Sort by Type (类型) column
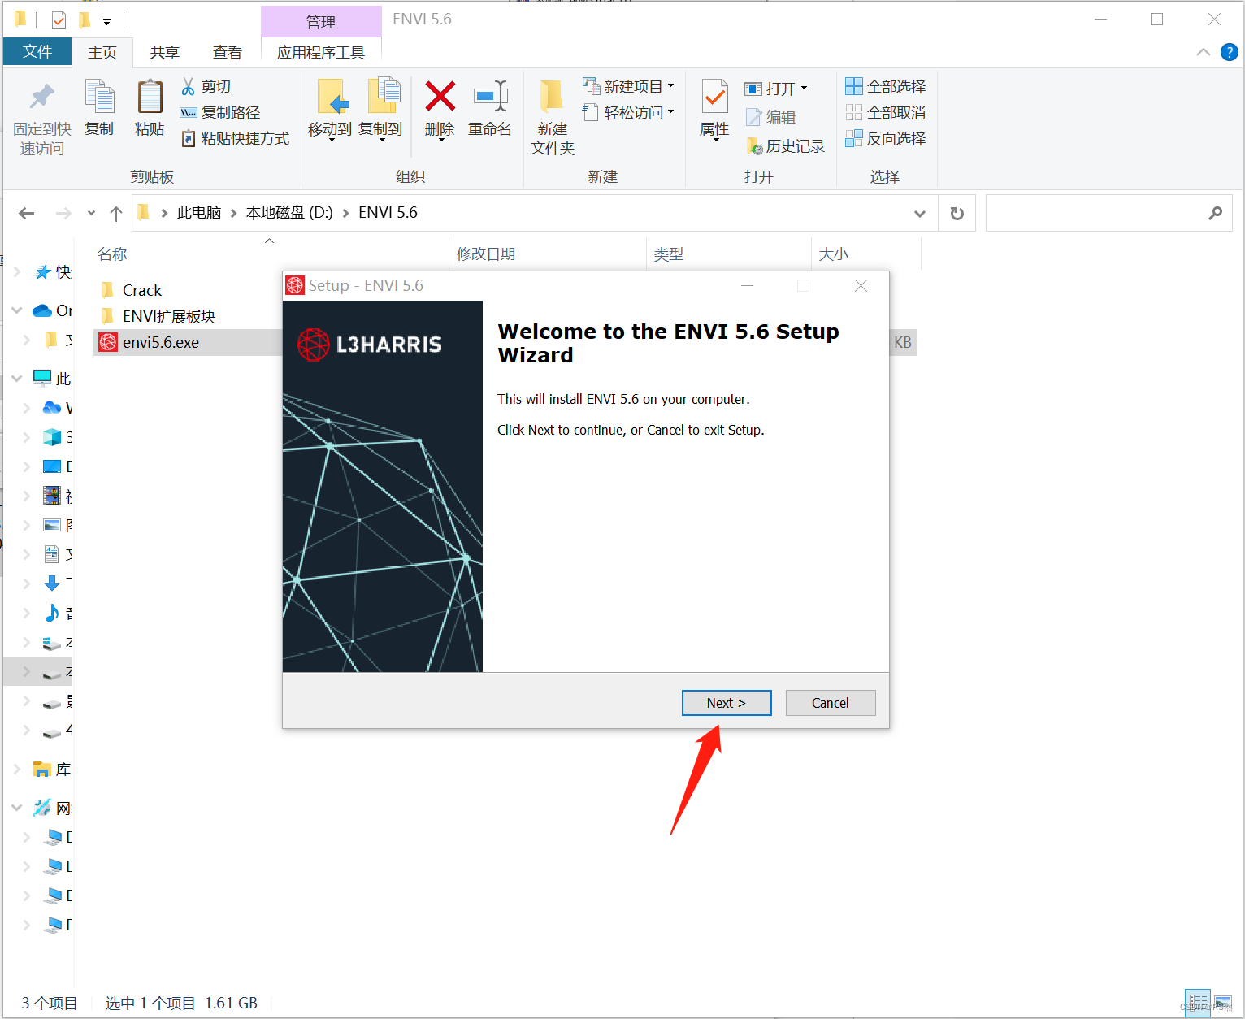This screenshot has height=1019, width=1245. (x=669, y=254)
